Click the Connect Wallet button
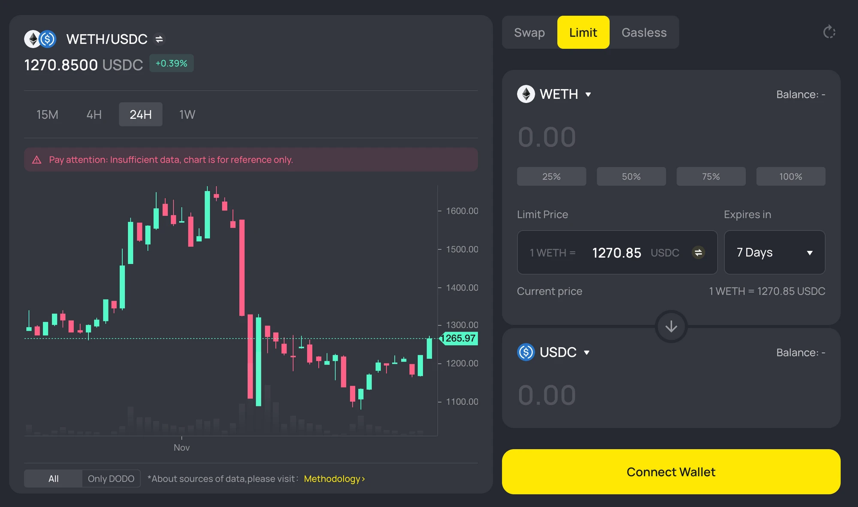Viewport: 858px width, 507px height. 671,472
